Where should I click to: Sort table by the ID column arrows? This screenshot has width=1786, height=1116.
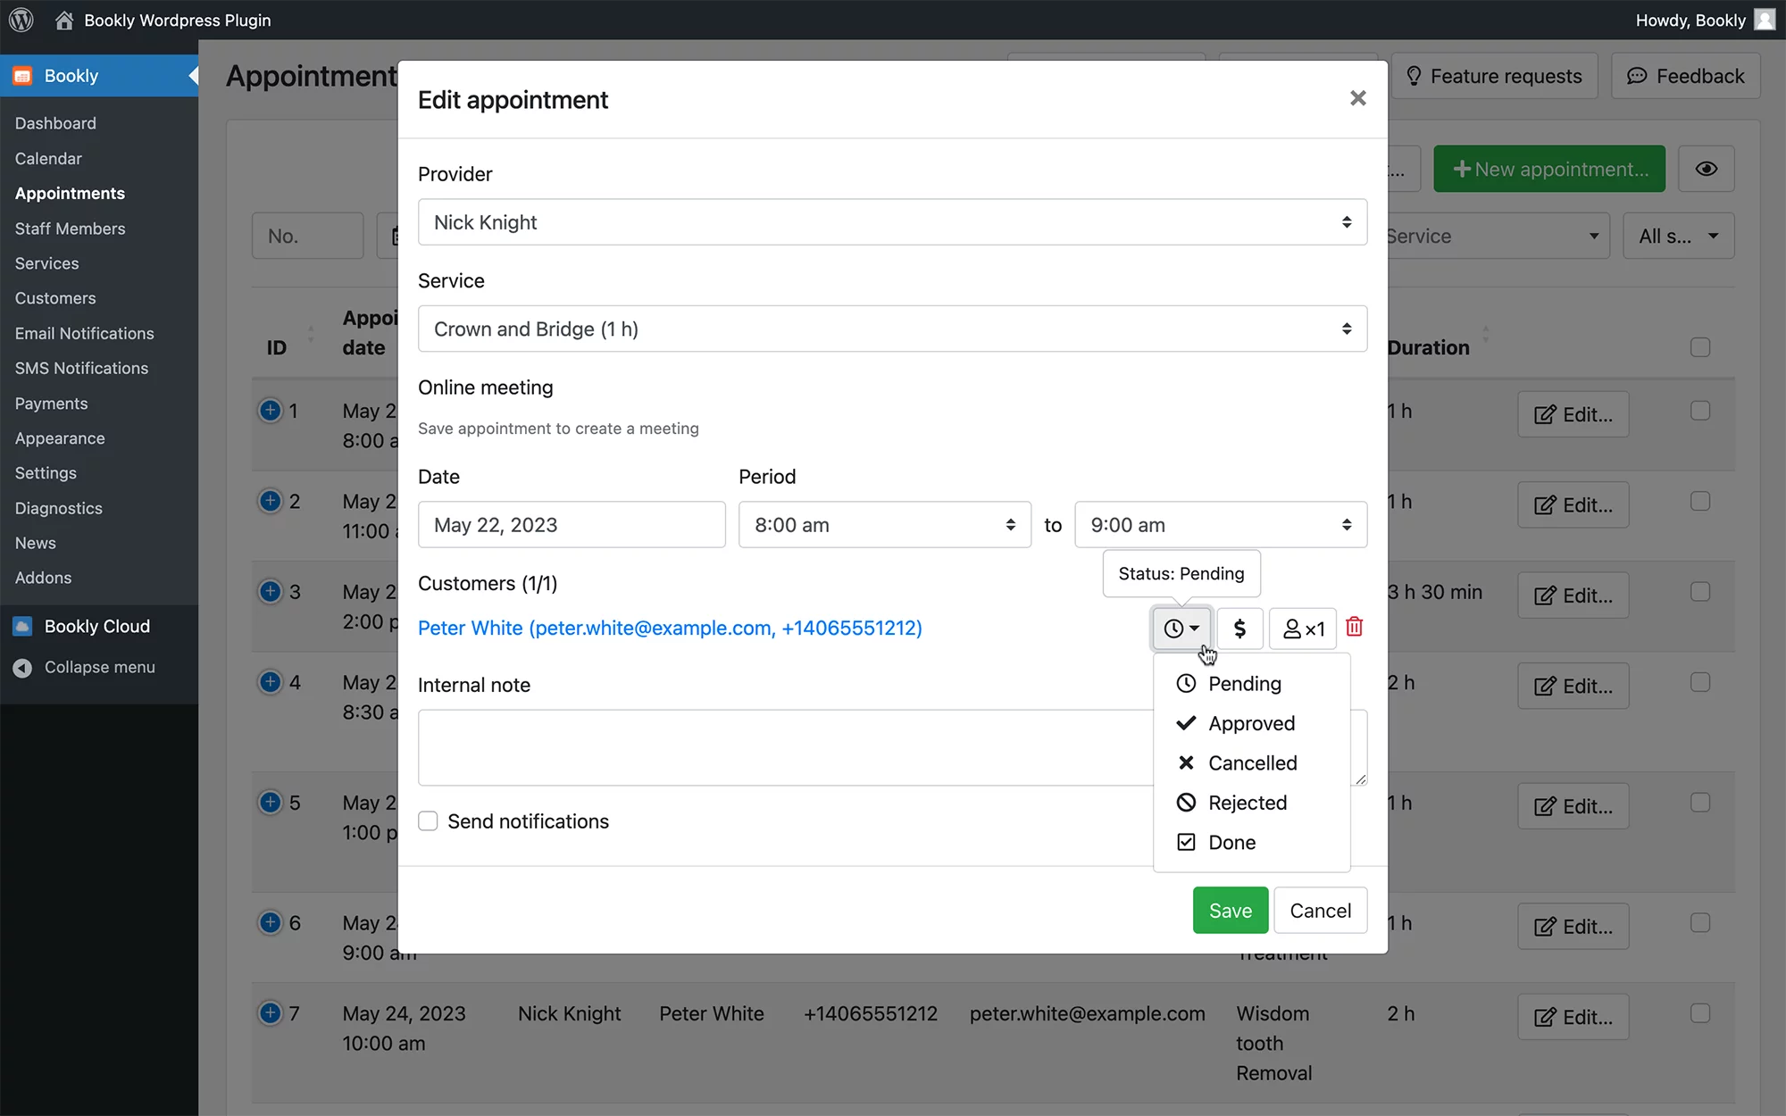311,333
